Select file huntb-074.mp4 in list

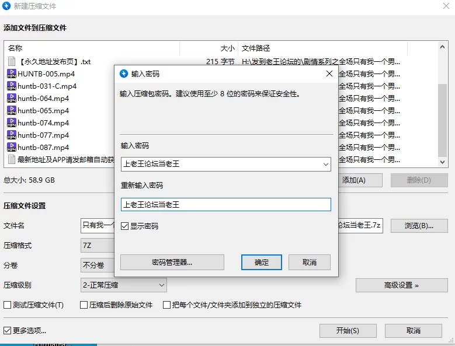point(43,123)
